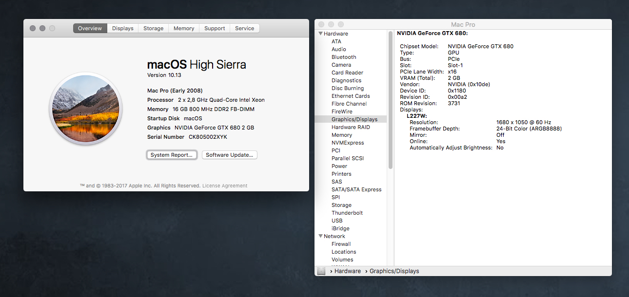Click the macOS High Sierra logo image
This screenshot has width=629, height=297.
coord(85,109)
